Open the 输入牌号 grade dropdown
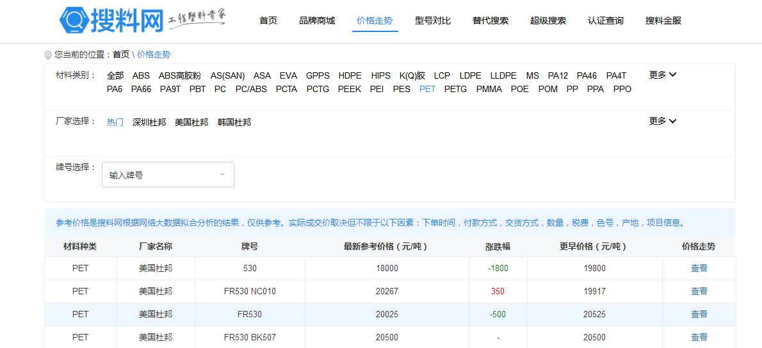The width and height of the screenshot is (762, 348). pos(168,175)
